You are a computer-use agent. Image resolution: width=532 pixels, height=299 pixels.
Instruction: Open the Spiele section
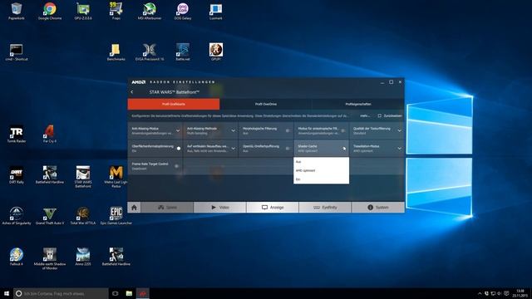click(167, 207)
